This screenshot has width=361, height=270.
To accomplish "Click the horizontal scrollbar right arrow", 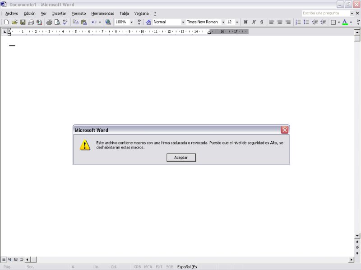I will click(x=351, y=260).
